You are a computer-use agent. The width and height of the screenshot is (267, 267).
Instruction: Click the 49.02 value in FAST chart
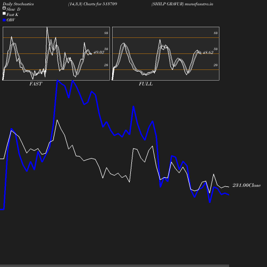point(99,52)
